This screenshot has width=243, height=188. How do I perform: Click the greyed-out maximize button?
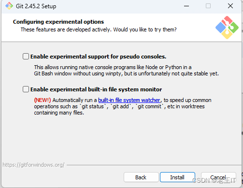pos(208,6)
